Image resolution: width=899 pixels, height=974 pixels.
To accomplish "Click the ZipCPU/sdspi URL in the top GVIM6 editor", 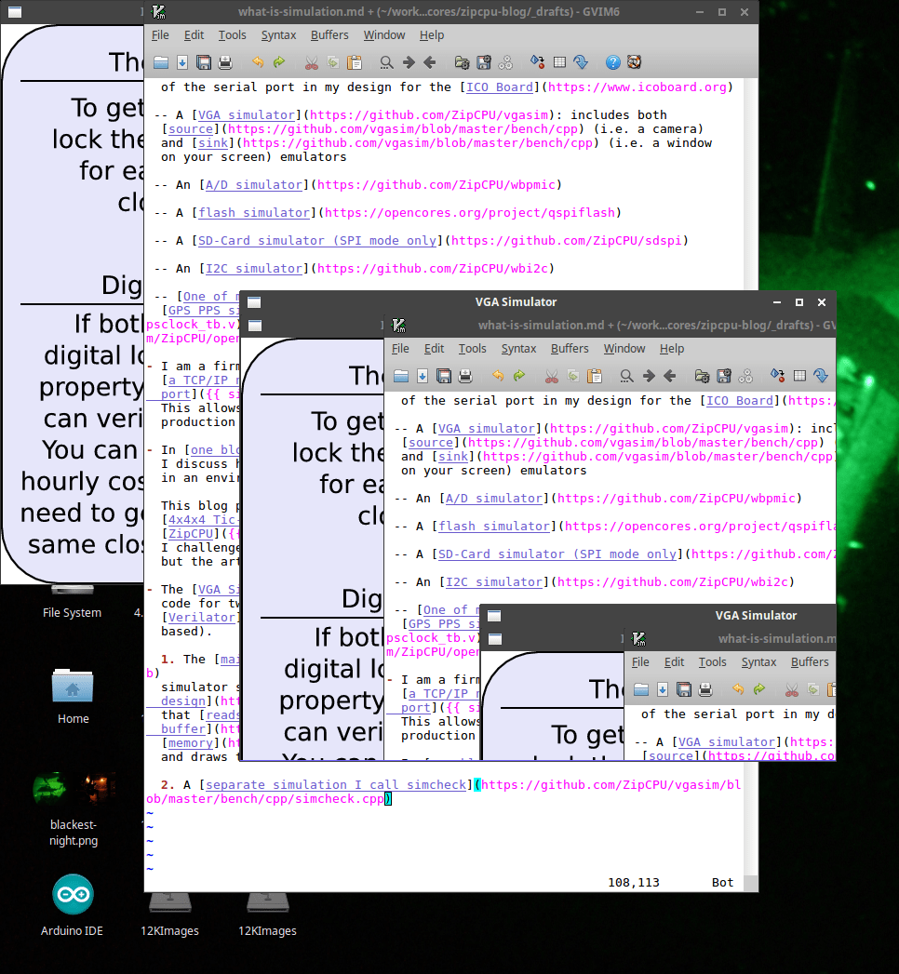I will click(566, 240).
